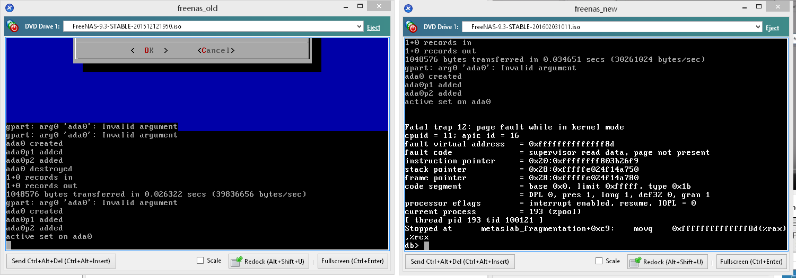Open ISO dropdown in freenas_new window
The image size is (796, 278).
pos(758,27)
